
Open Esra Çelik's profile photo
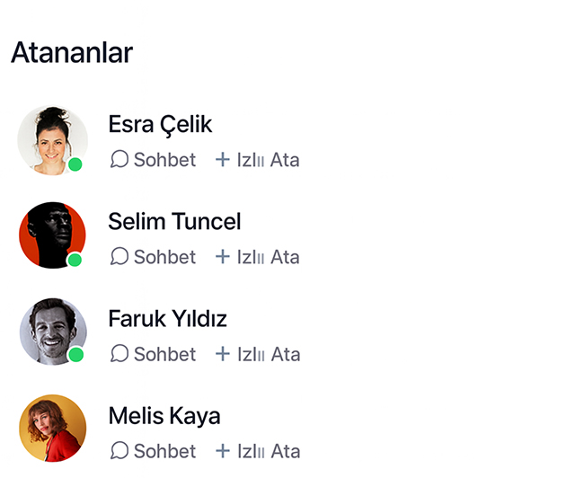pos(51,139)
